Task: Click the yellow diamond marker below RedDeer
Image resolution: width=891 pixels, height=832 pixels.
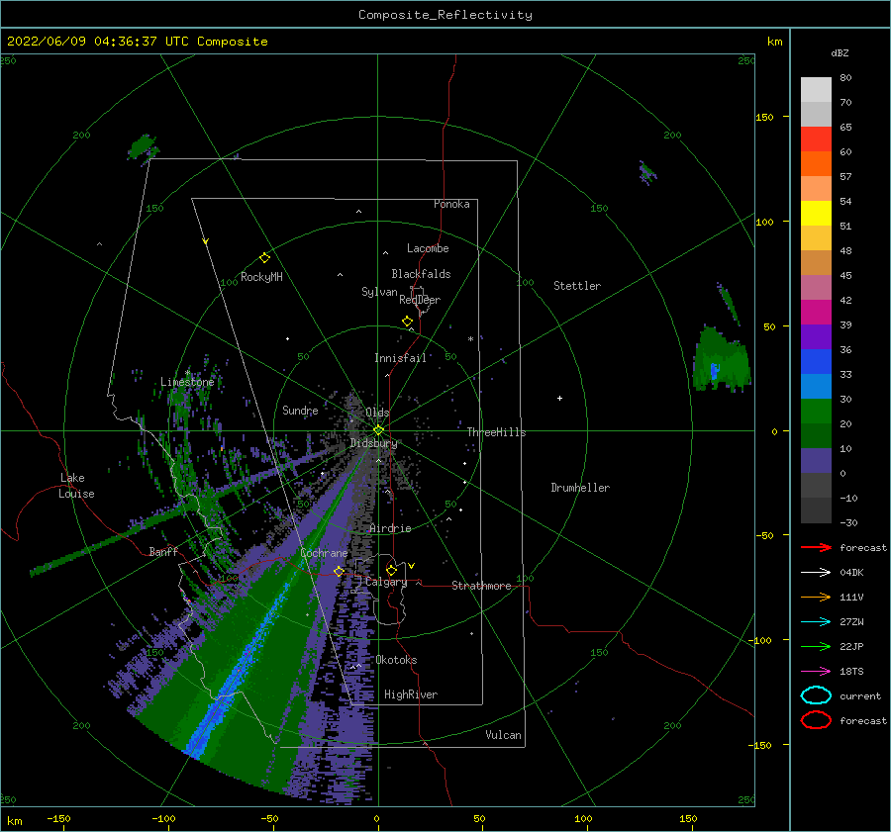Action: pyautogui.click(x=407, y=322)
